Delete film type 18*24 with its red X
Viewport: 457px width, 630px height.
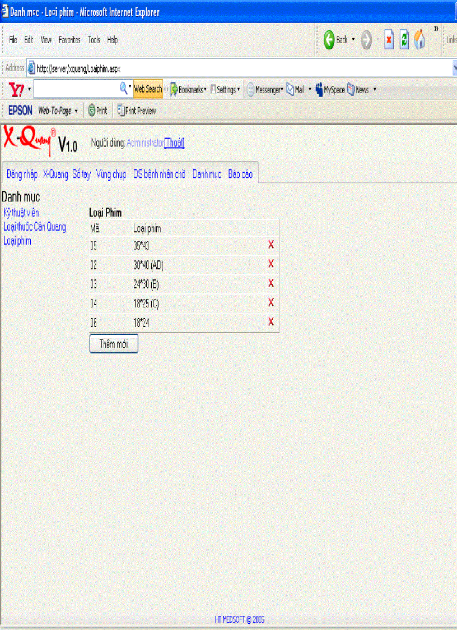(271, 322)
